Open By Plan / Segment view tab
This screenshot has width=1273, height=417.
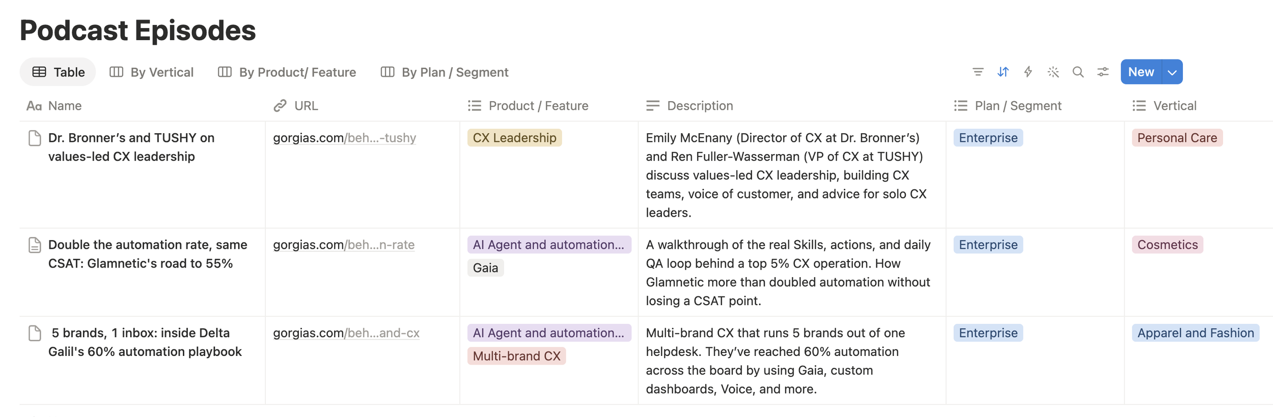445,72
